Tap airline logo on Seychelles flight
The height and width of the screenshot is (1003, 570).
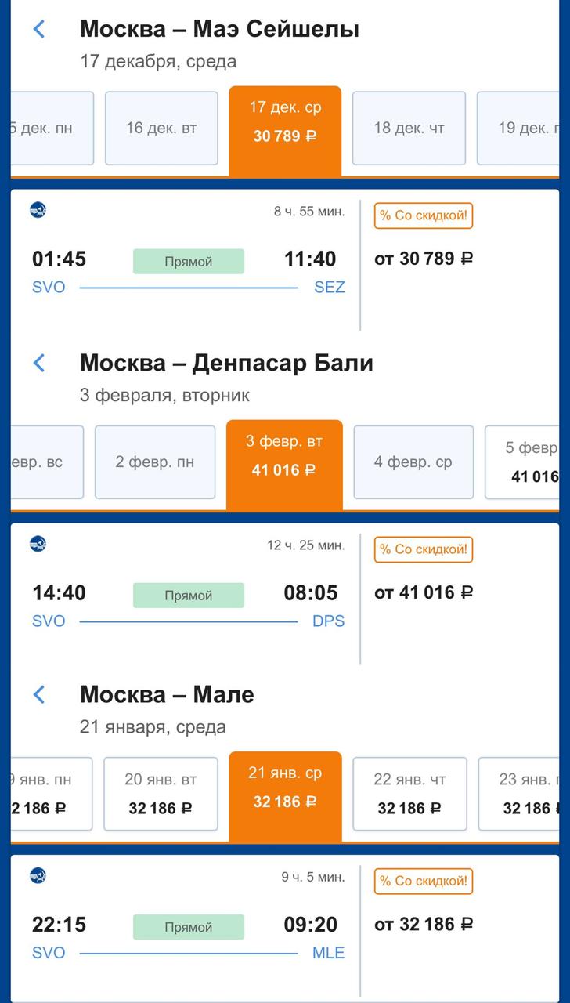click(38, 210)
